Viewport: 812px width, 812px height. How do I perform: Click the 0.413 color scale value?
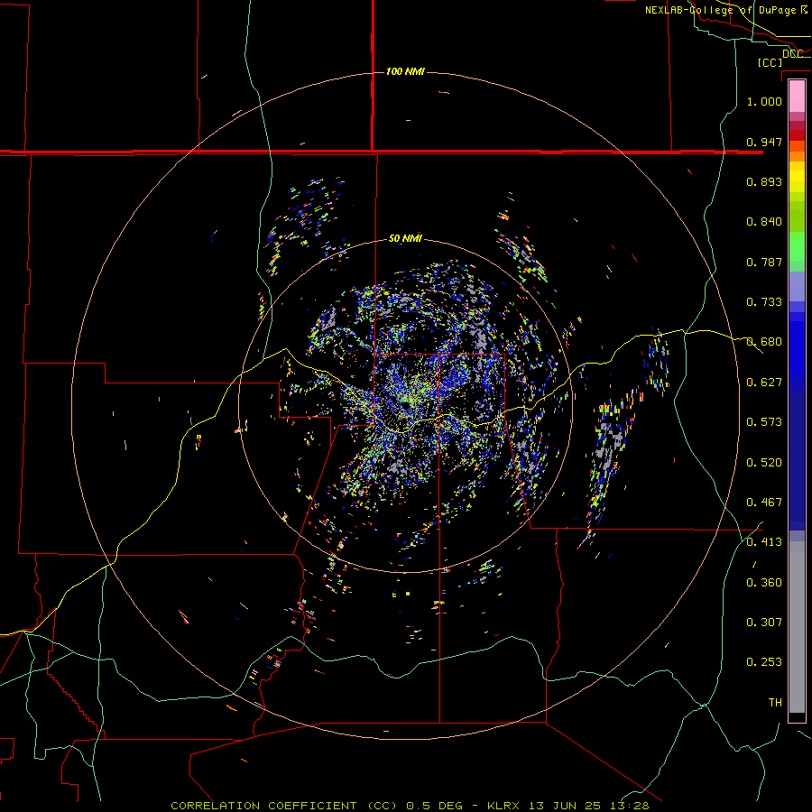pos(764,542)
